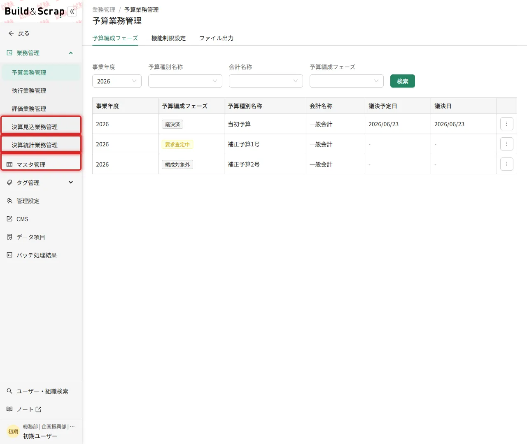Click the 業務管理 section icon
The height and width of the screenshot is (444, 527).
(9, 53)
